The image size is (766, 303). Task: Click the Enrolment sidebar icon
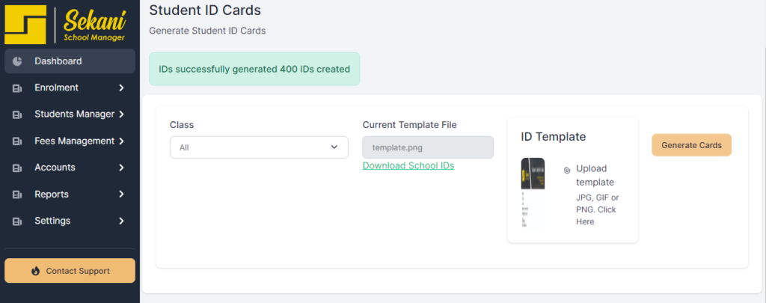pyautogui.click(x=17, y=88)
